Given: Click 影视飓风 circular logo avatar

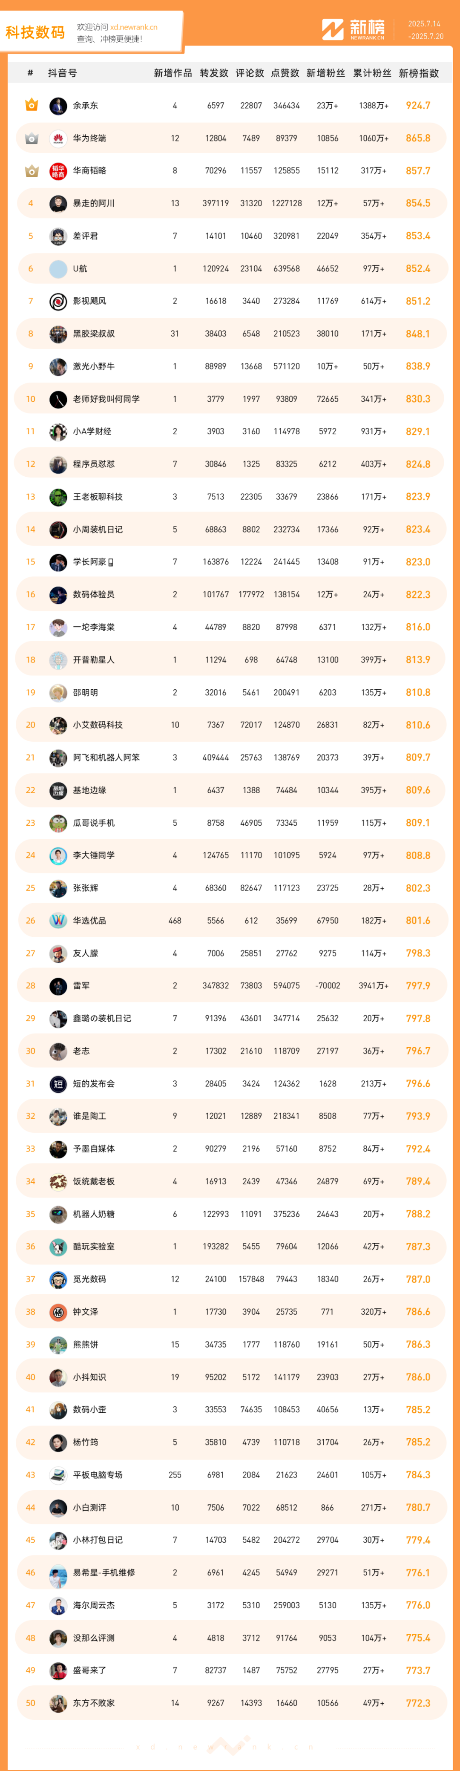Looking at the screenshot, I should point(58,301).
